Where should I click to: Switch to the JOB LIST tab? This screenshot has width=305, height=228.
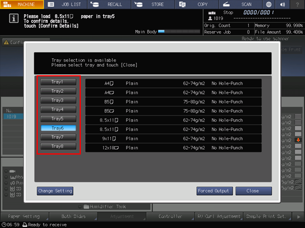(65, 4)
